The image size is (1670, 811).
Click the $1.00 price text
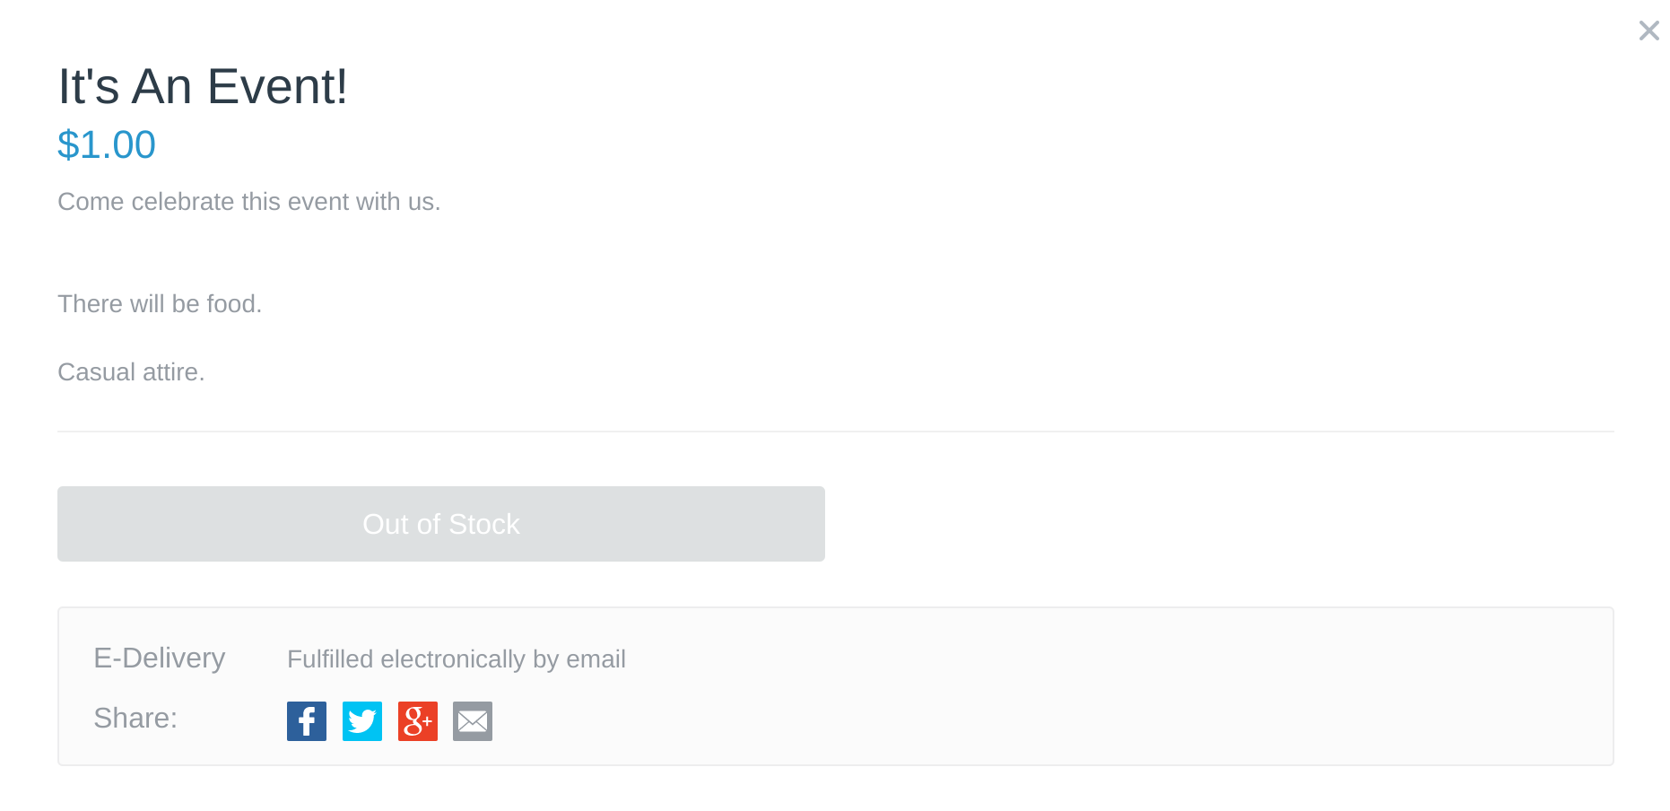point(107,145)
